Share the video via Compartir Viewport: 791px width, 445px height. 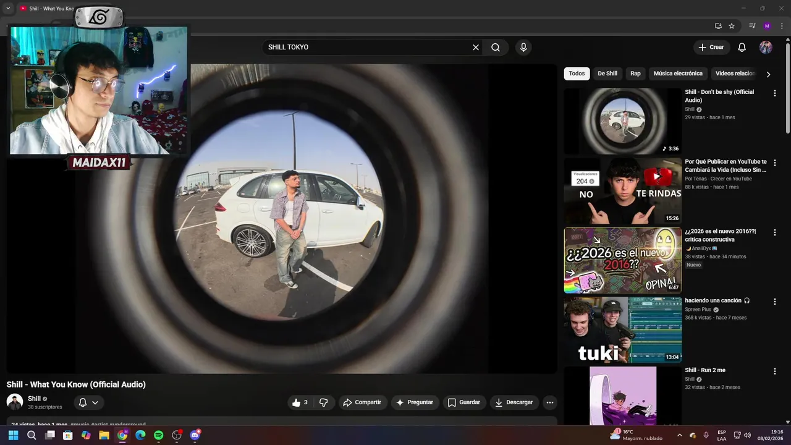(362, 402)
